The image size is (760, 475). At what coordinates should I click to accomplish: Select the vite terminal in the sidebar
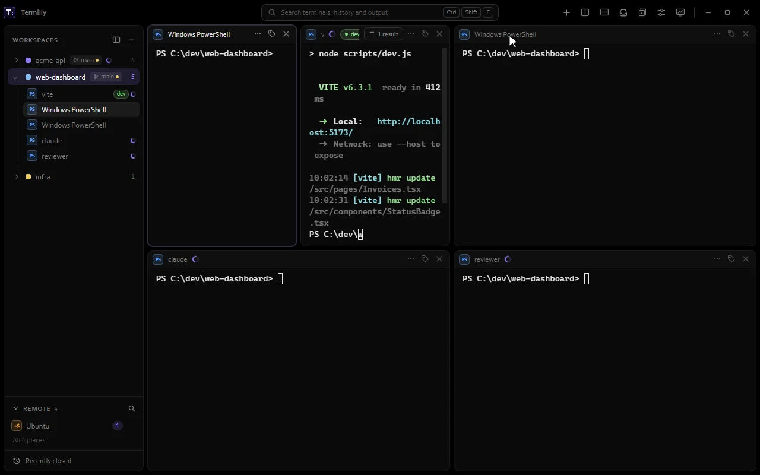point(81,94)
